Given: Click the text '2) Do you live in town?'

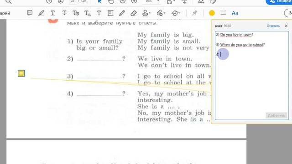Looking at the screenshot, I should [x=235, y=35].
